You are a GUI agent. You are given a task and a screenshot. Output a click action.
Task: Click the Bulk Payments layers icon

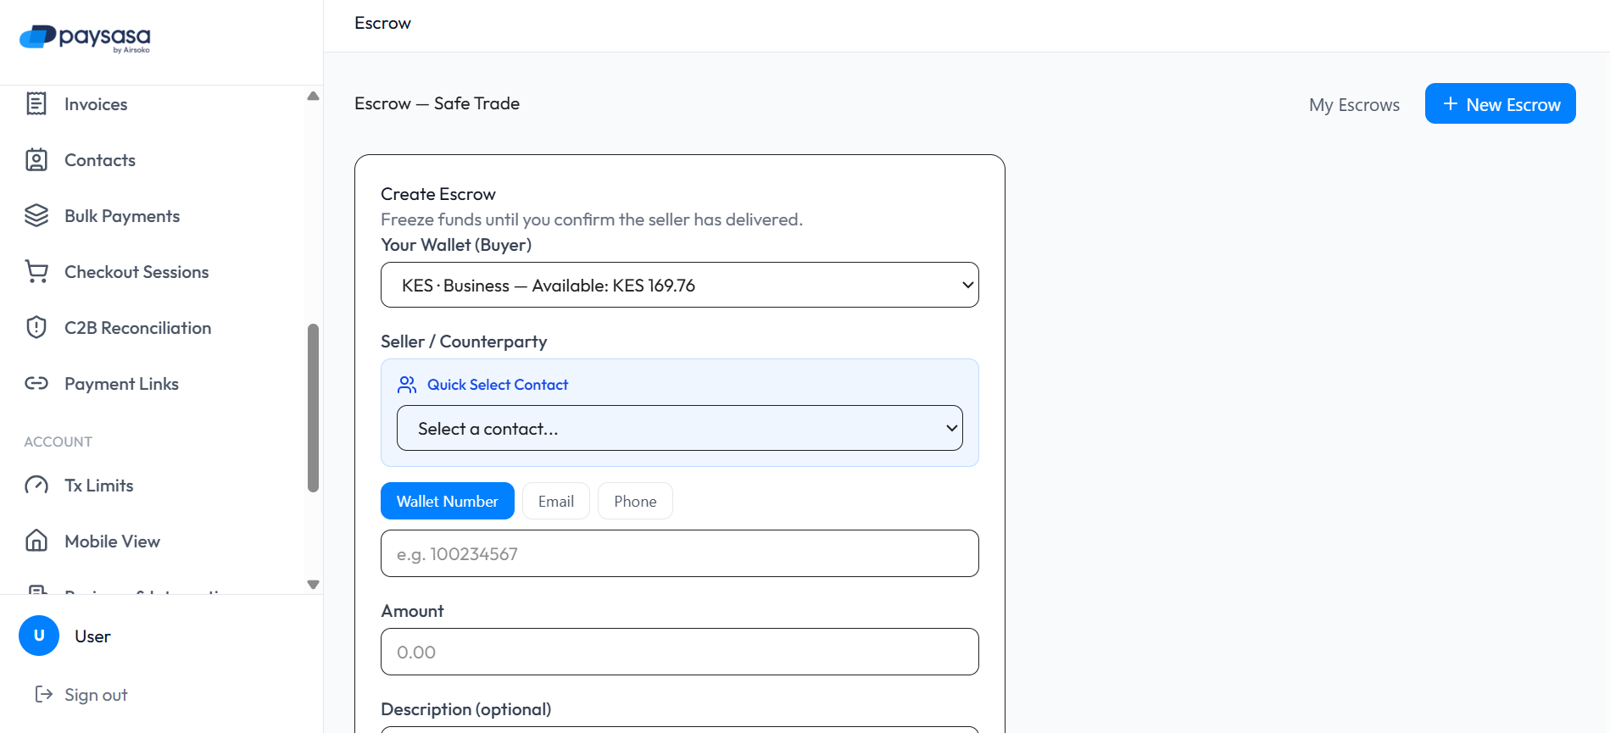tap(36, 215)
